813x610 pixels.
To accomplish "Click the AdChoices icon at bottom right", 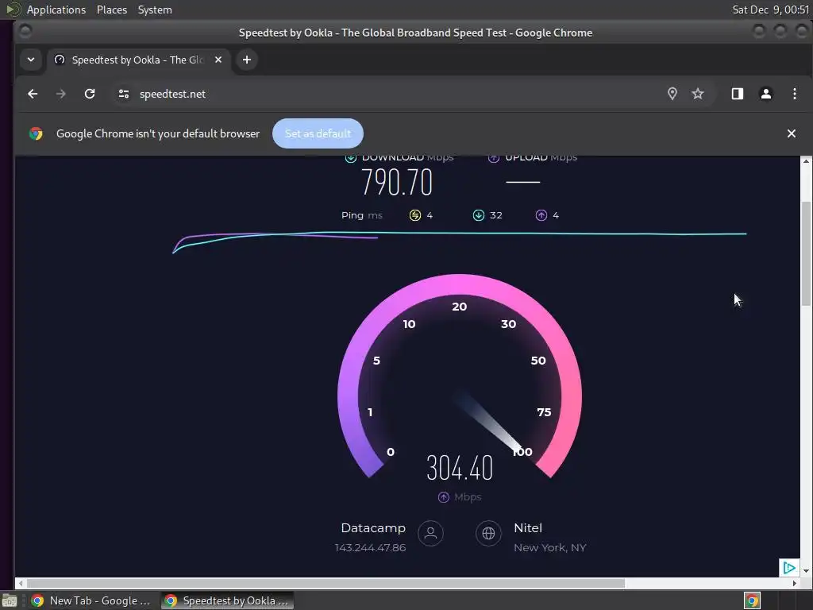I will tap(789, 568).
